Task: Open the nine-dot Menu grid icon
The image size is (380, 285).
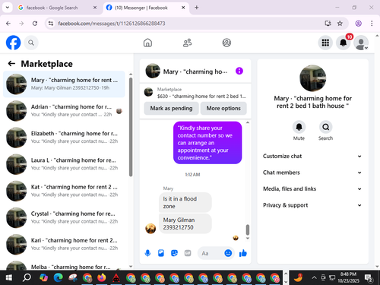Action: point(325,43)
